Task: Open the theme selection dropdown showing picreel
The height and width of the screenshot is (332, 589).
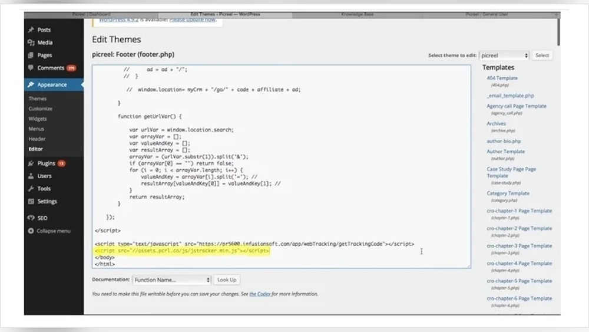Action: coord(504,55)
